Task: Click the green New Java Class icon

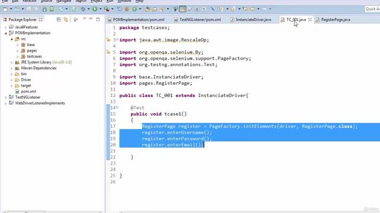Action: click(x=135, y=9)
